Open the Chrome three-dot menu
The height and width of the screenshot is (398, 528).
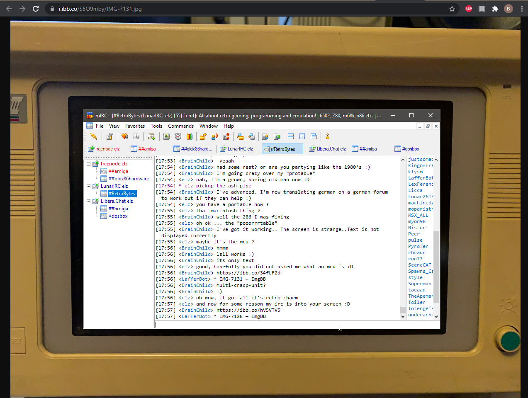(x=522, y=9)
